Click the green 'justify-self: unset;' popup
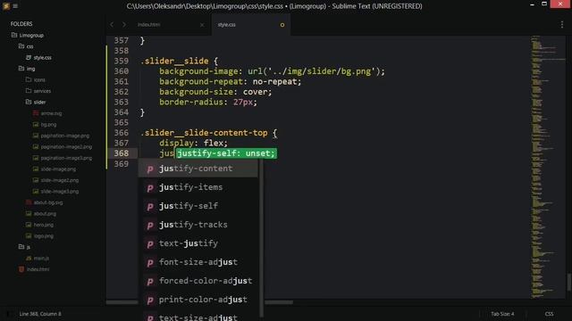 (226, 153)
